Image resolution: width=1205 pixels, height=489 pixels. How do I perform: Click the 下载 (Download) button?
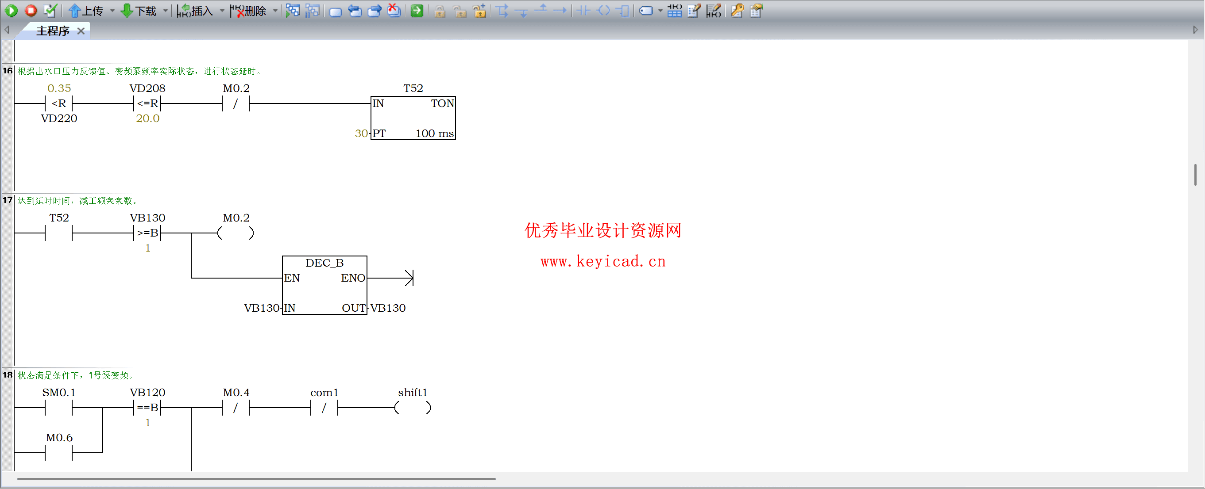139,10
